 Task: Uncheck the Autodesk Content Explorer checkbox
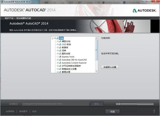(58, 63)
